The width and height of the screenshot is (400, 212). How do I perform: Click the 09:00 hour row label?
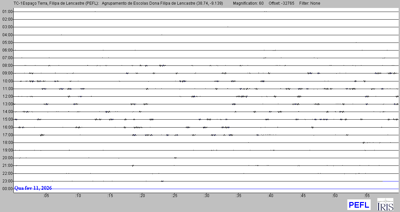(x=7, y=73)
